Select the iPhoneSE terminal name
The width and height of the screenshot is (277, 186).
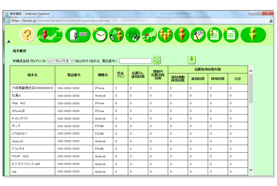coord(18,111)
